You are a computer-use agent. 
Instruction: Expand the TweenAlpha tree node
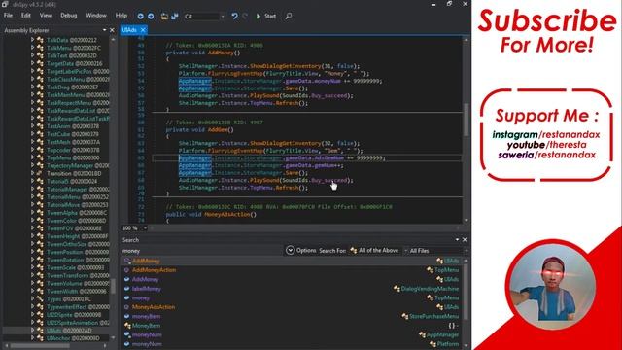tap(32, 213)
